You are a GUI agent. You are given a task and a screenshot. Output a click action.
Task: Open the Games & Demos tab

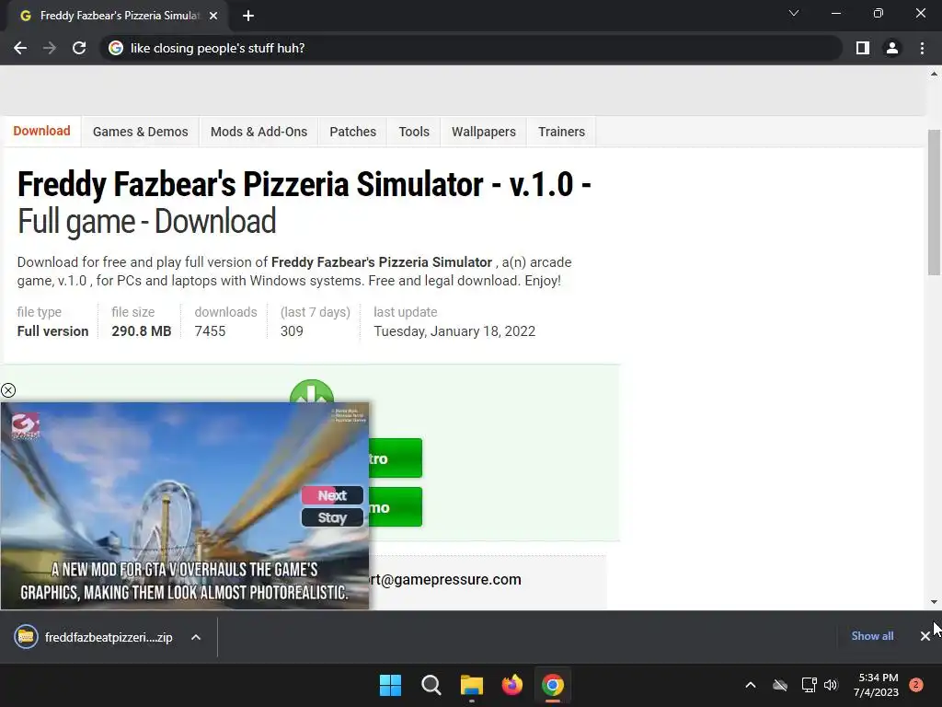coord(140,132)
